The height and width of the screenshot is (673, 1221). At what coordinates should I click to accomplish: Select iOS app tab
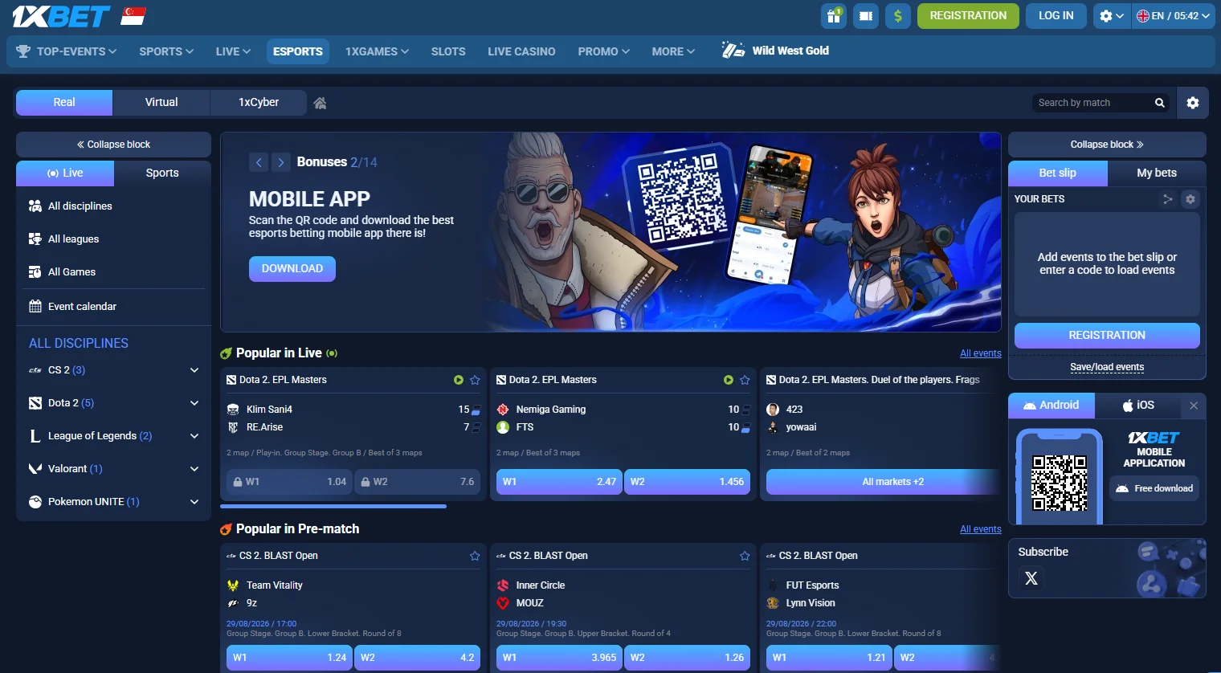[1138, 406]
